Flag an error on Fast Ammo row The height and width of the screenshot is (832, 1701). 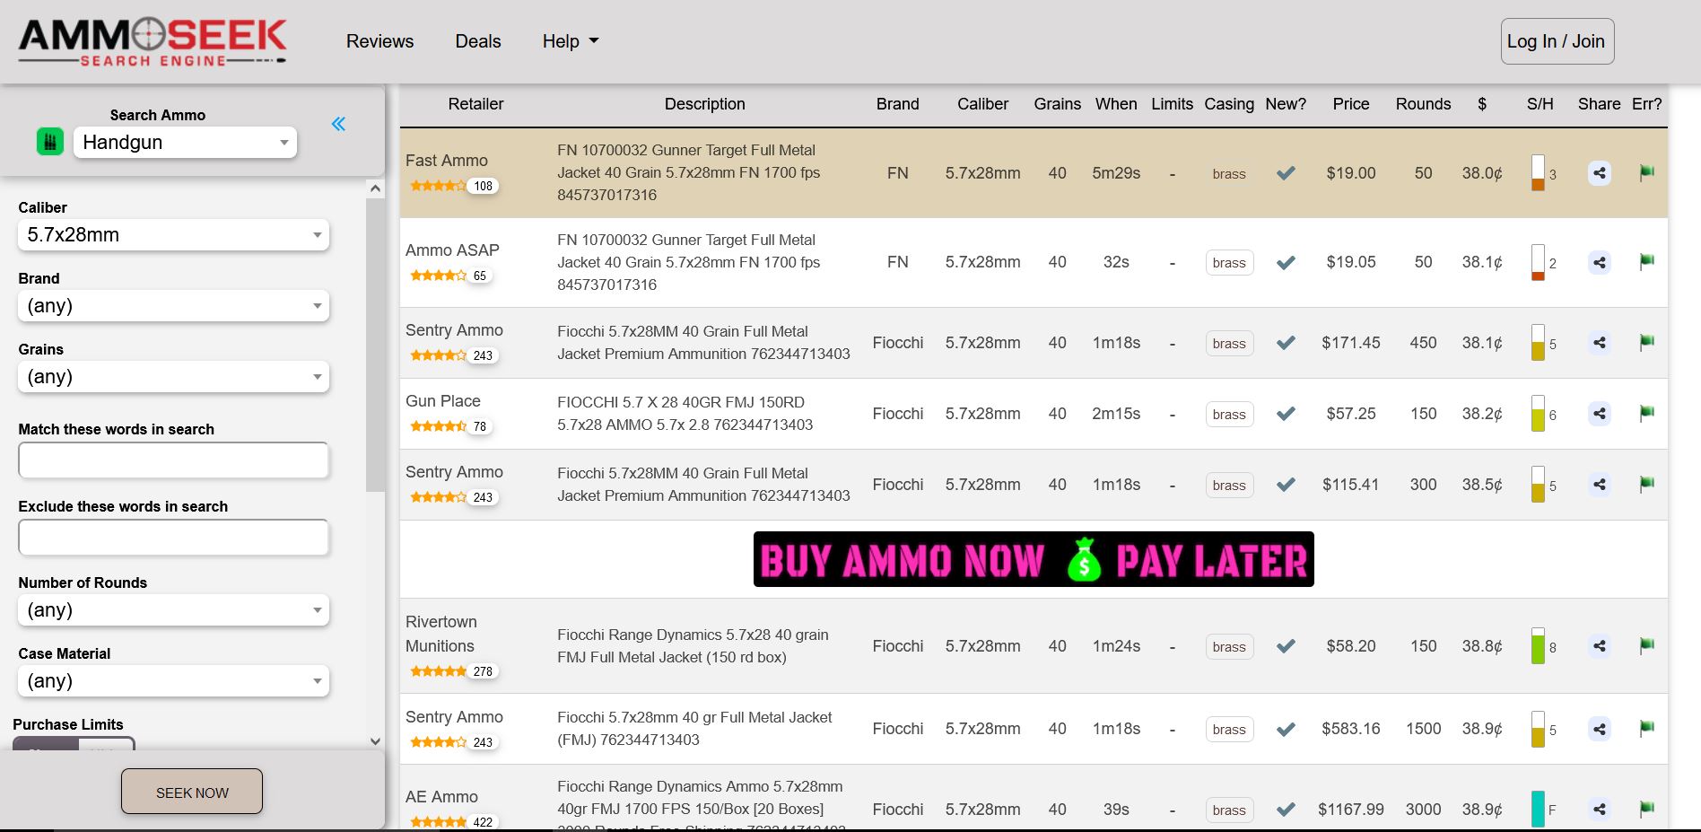(x=1646, y=172)
